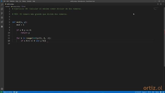Open the View menu
This screenshot has width=165, height=93.
click(x=17, y=1)
